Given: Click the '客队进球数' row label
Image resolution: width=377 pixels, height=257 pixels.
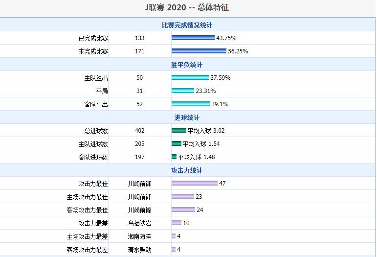Looking at the screenshot, I should point(93,157).
